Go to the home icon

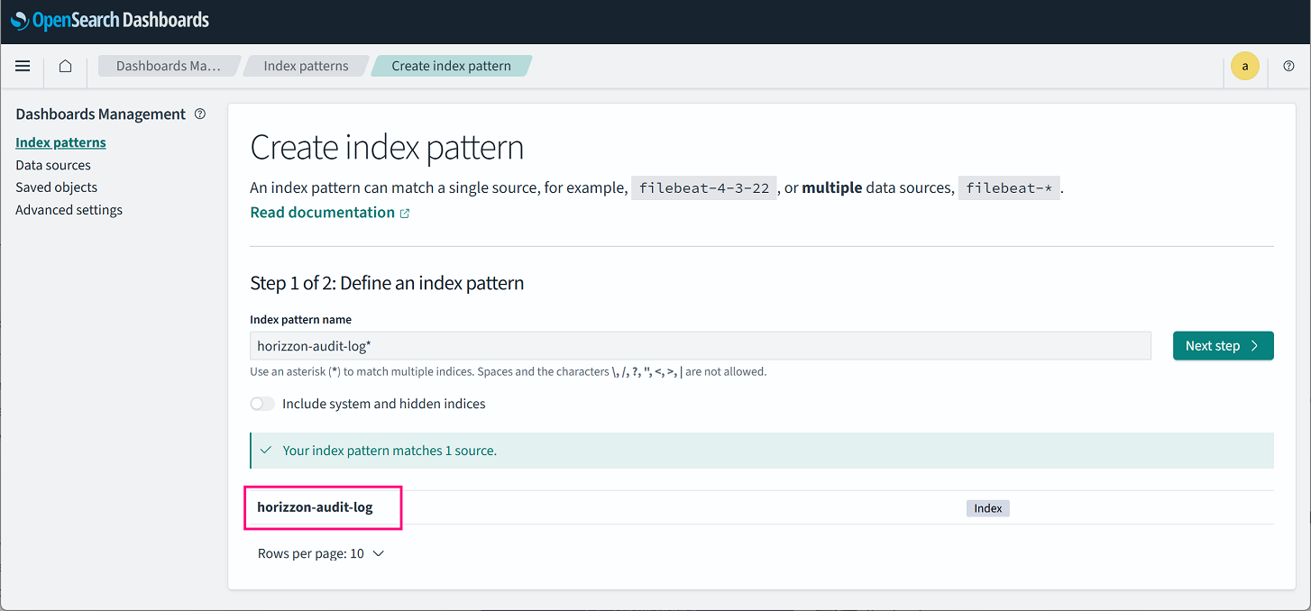coord(65,66)
